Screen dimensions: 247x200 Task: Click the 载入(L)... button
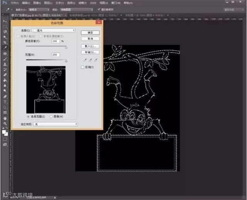pos(90,46)
